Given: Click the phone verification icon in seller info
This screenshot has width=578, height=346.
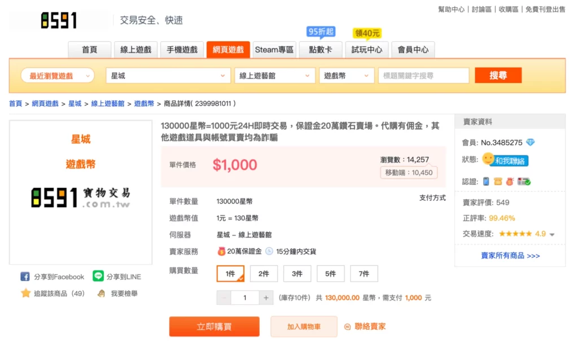Looking at the screenshot, I should coord(485,181).
